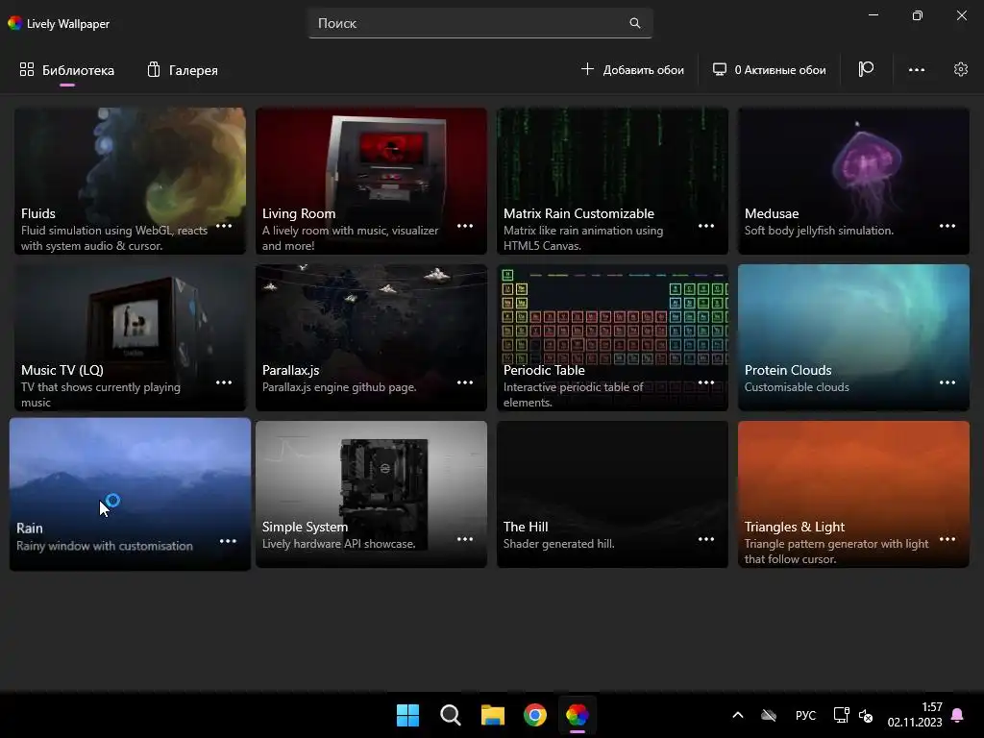
Task: Focus the Поиск search field
Action: pyautogui.click(x=480, y=23)
